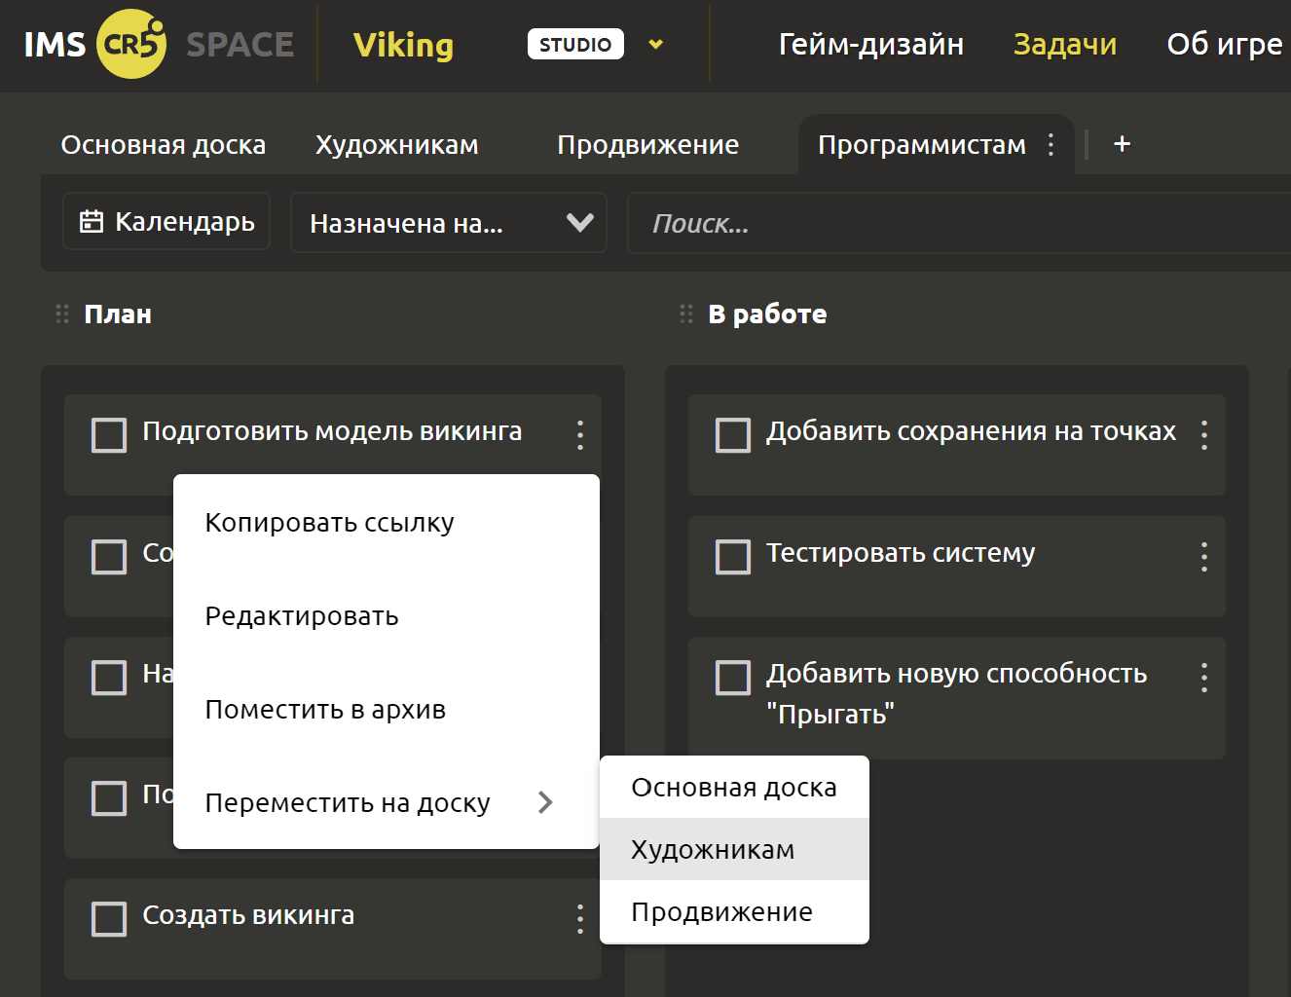Expand the yellow project dropdown chevron
This screenshot has height=997, width=1291.
(656, 44)
